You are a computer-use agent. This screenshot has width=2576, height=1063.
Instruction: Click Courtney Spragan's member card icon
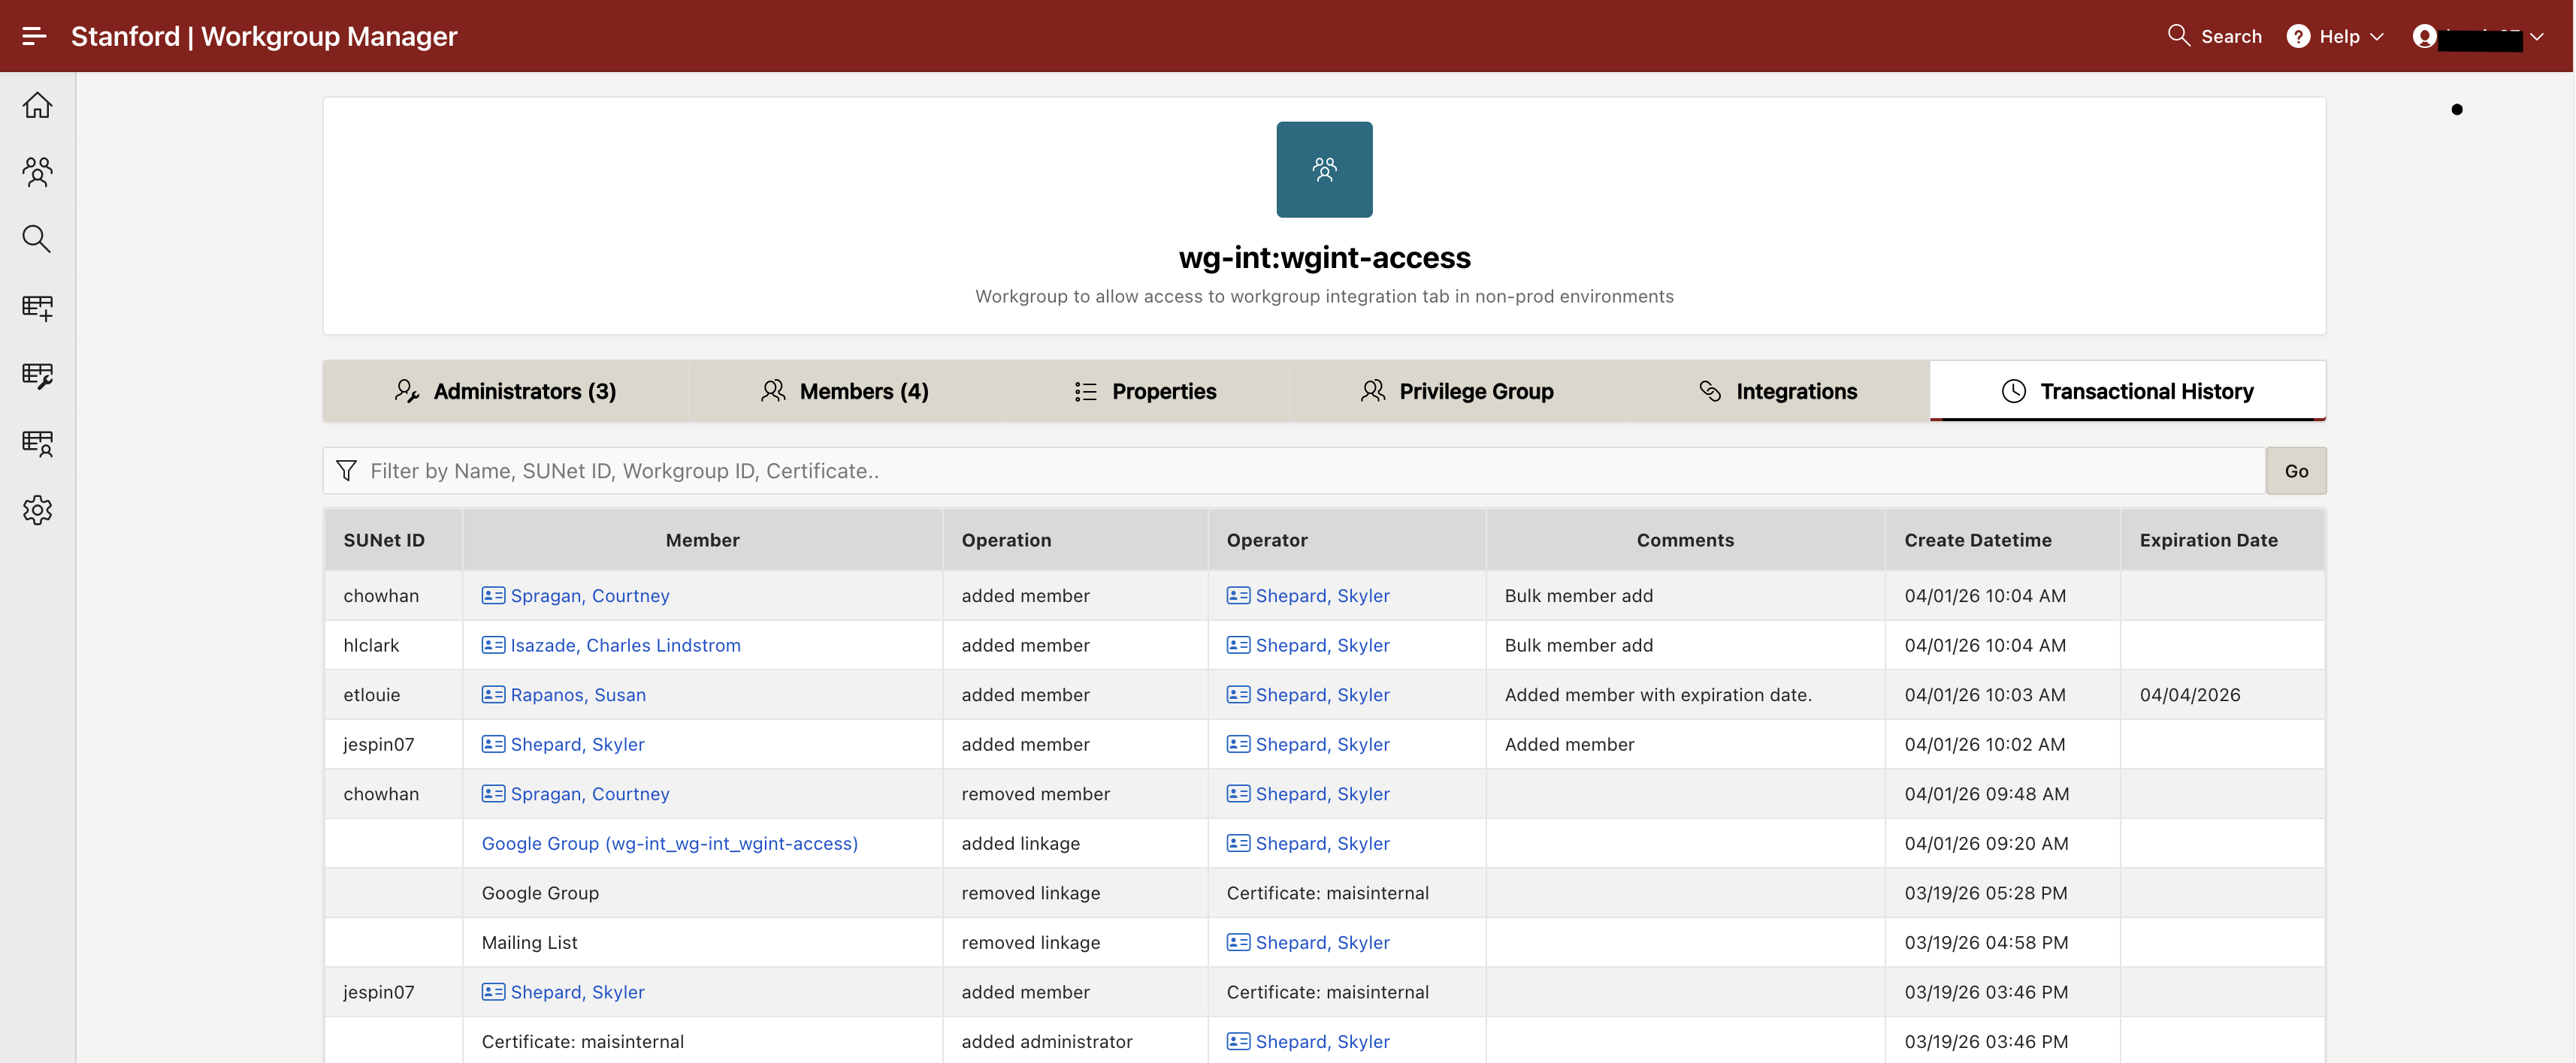493,595
